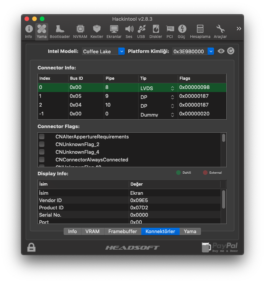265x283 pixels.
Task: Open the Hesaplama calculator icon
Action: click(200, 31)
